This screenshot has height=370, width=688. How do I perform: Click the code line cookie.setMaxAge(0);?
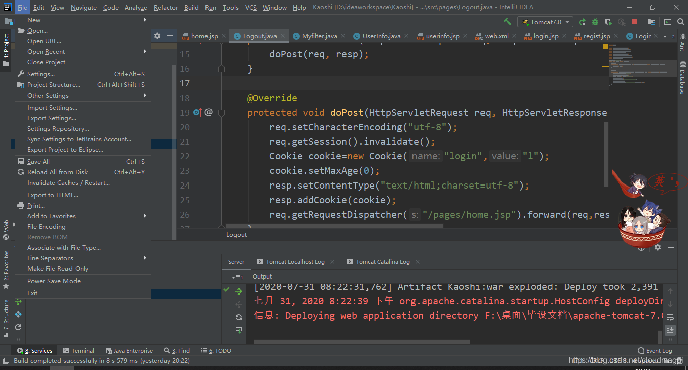[x=324, y=171]
